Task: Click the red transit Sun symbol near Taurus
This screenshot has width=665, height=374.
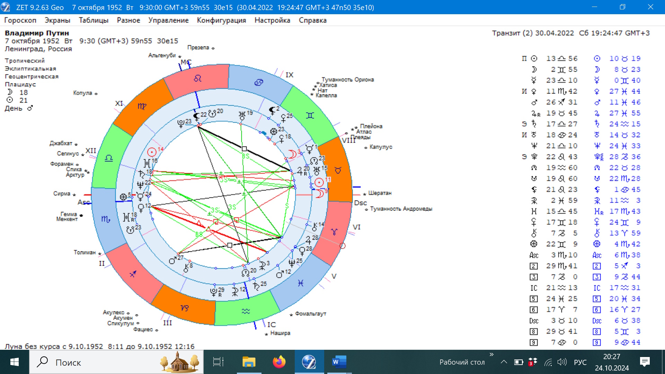Action: pos(319,182)
